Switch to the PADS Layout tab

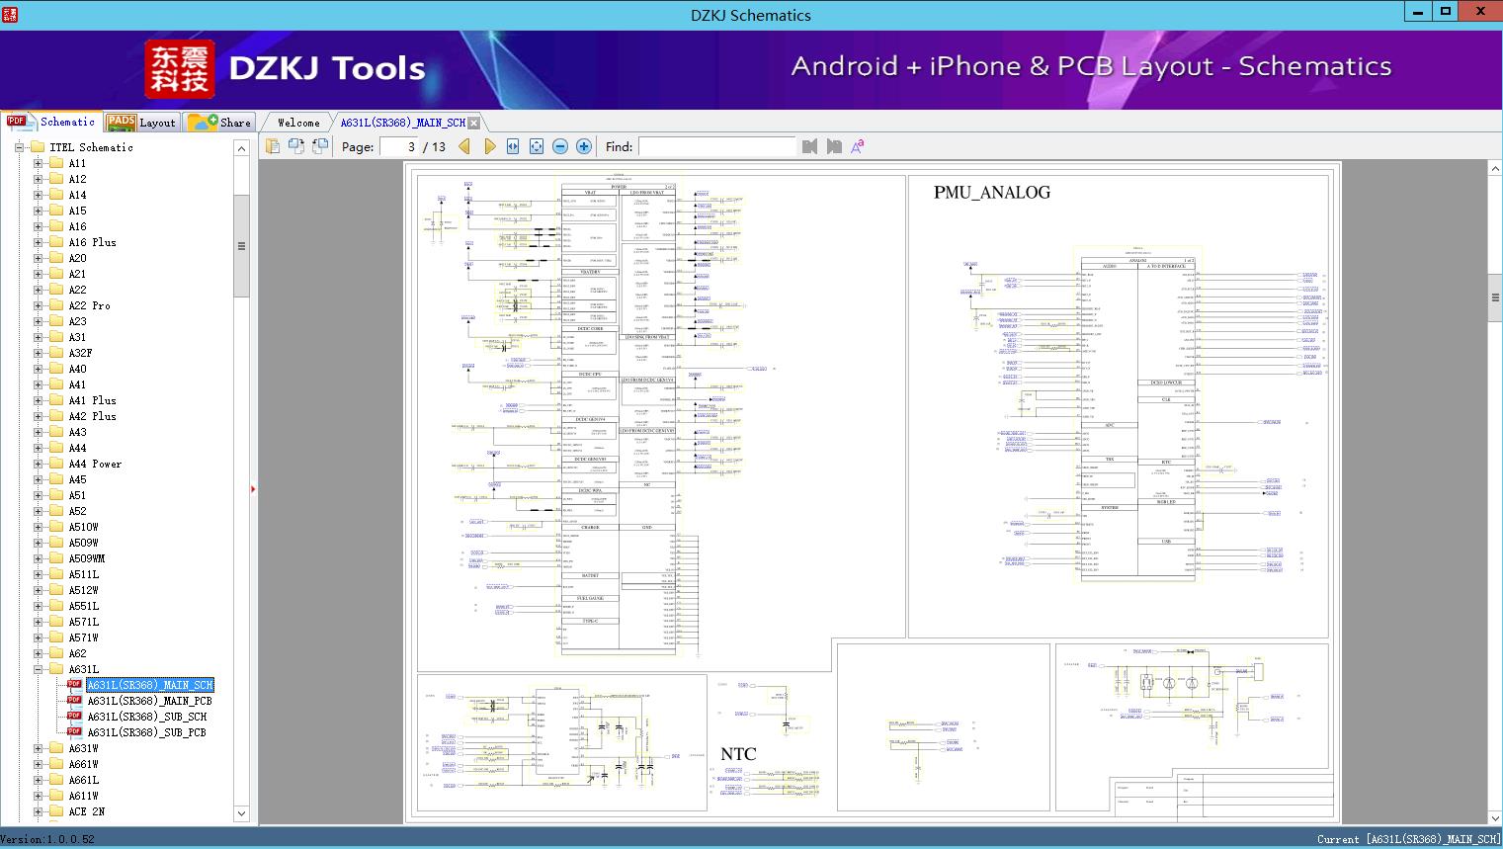pyautogui.click(x=141, y=122)
